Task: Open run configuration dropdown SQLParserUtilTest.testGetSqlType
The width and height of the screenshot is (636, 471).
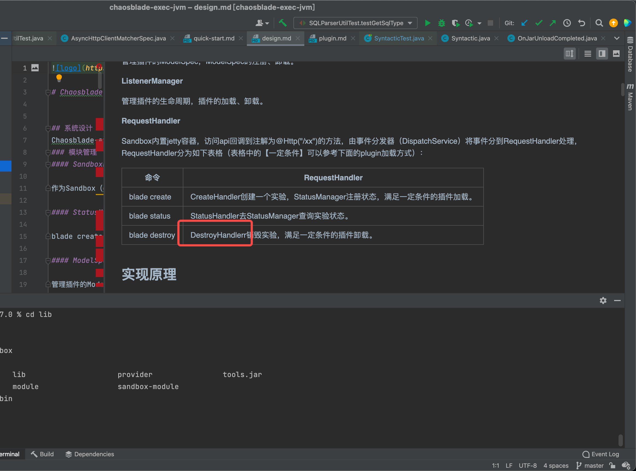Action: pos(355,23)
